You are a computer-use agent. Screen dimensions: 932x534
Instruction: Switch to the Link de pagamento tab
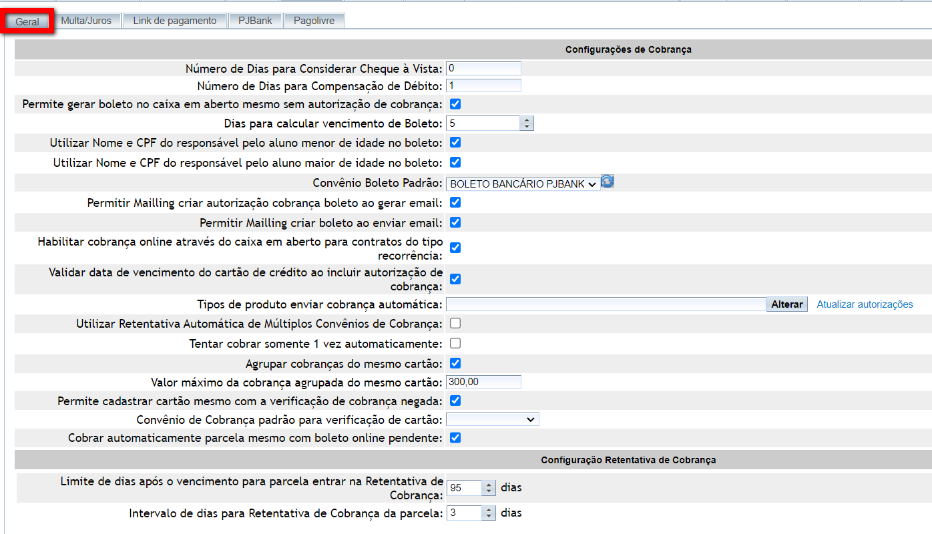(174, 21)
